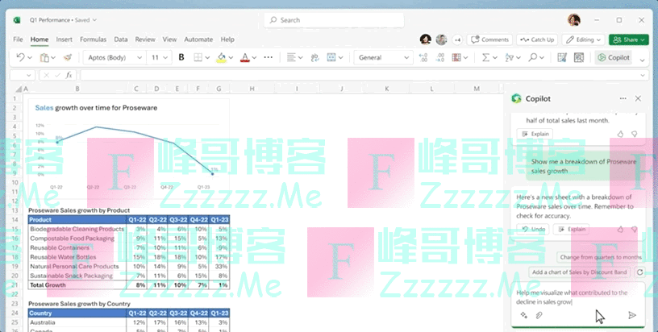Image resolution: width=658 pixels, height=332 pixels.
Task: Expand the ribbon with the right-edge chevron
Action: (642, 60)
